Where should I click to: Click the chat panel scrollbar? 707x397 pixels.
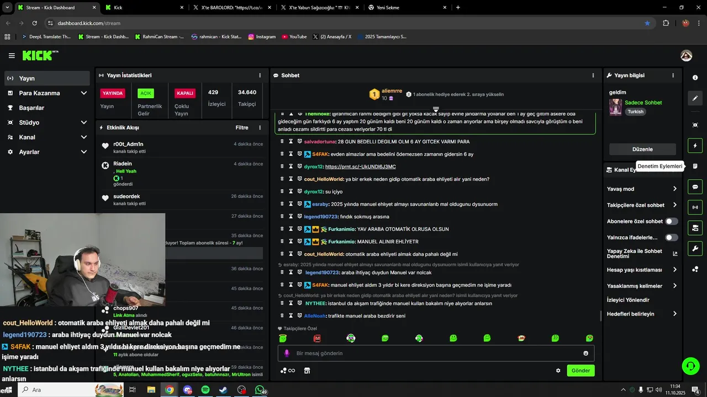[601, 316]
